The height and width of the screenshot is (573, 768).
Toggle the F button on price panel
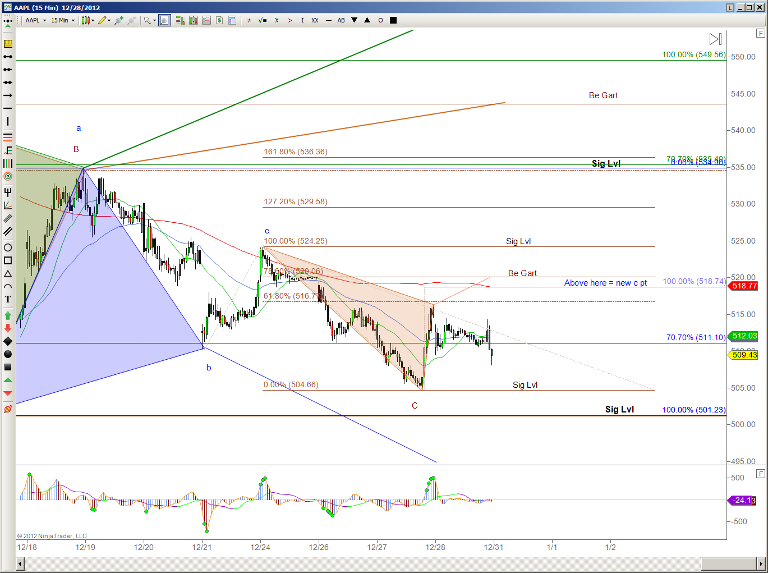point(761,34)
